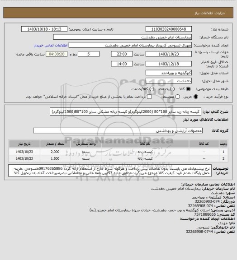Click buyer organization name field
This screenshot has height=260, width=237.
[x=122, y=37]
